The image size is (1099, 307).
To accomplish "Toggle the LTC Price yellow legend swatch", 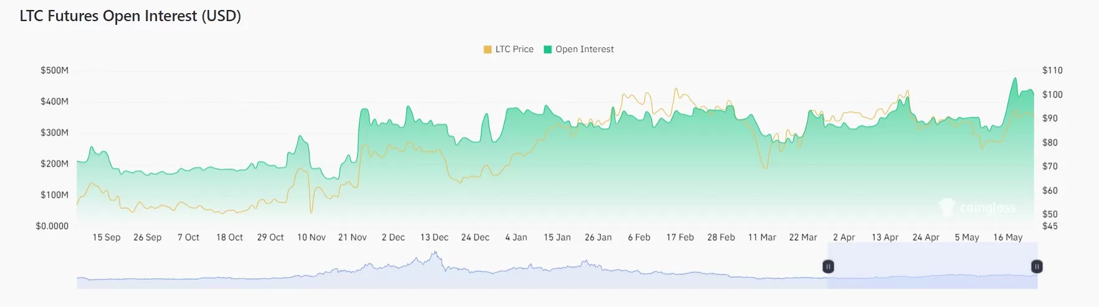I will (x=487, y=50).
